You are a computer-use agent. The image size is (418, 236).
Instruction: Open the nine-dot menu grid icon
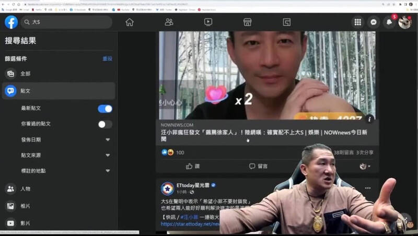[358, 22]
